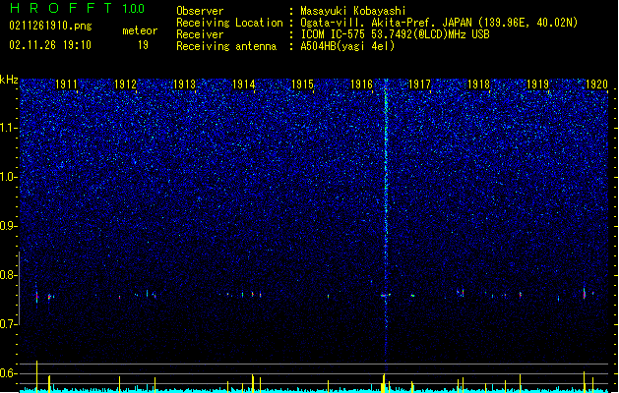Click Ogata-vill. Akita-Pref. JAPAN location text

pyautogui.click(x=439, y=23)
